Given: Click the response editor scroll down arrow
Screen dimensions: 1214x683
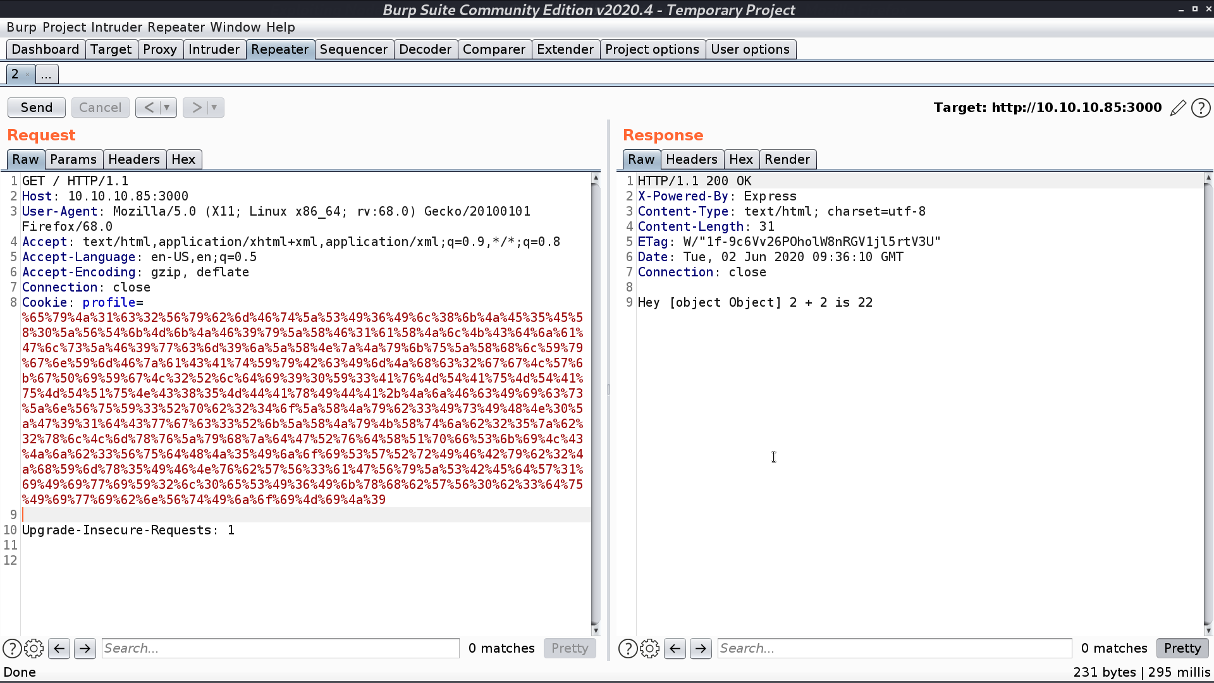Looking at the screenshot, I should 1208,631.
